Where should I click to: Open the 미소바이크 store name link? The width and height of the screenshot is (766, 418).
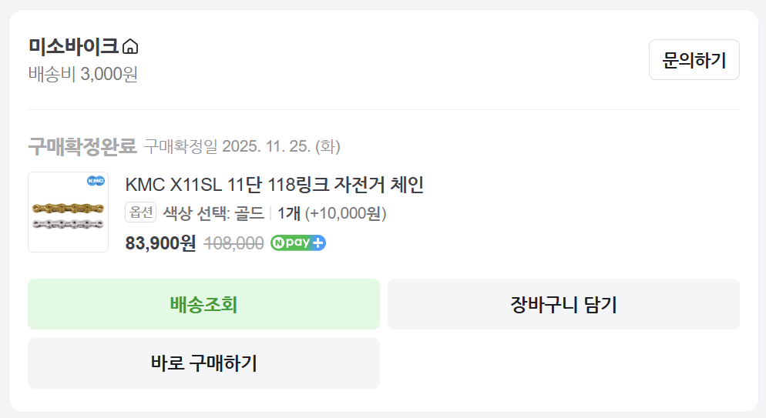pos(73,46)
